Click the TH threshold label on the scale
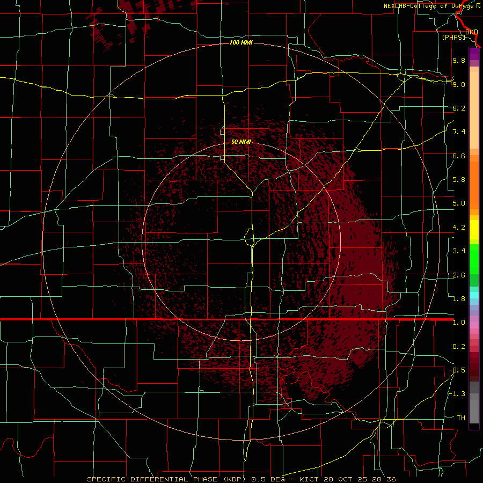Screen dimensions: 483x483 [x=461, y=418]
